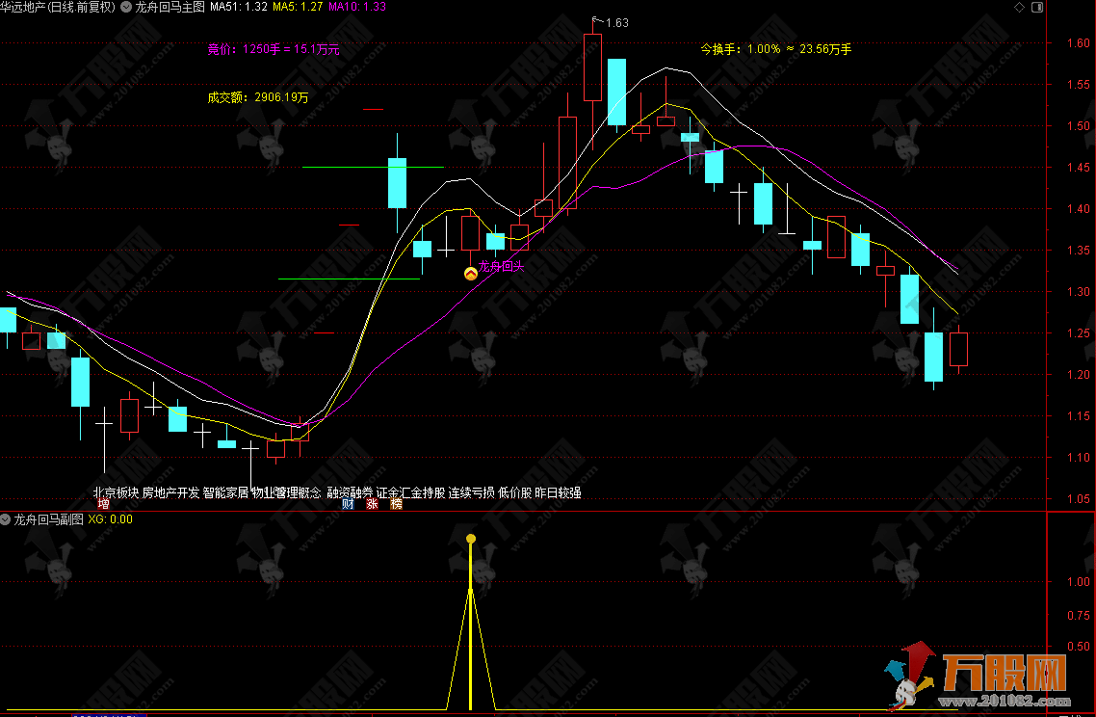This screenshot has width=1096, height=717.
Task: Click the 今换手: 1.00% ≈ 23.56万手 text
Action: pyautogui.click(x=776, y=49)
